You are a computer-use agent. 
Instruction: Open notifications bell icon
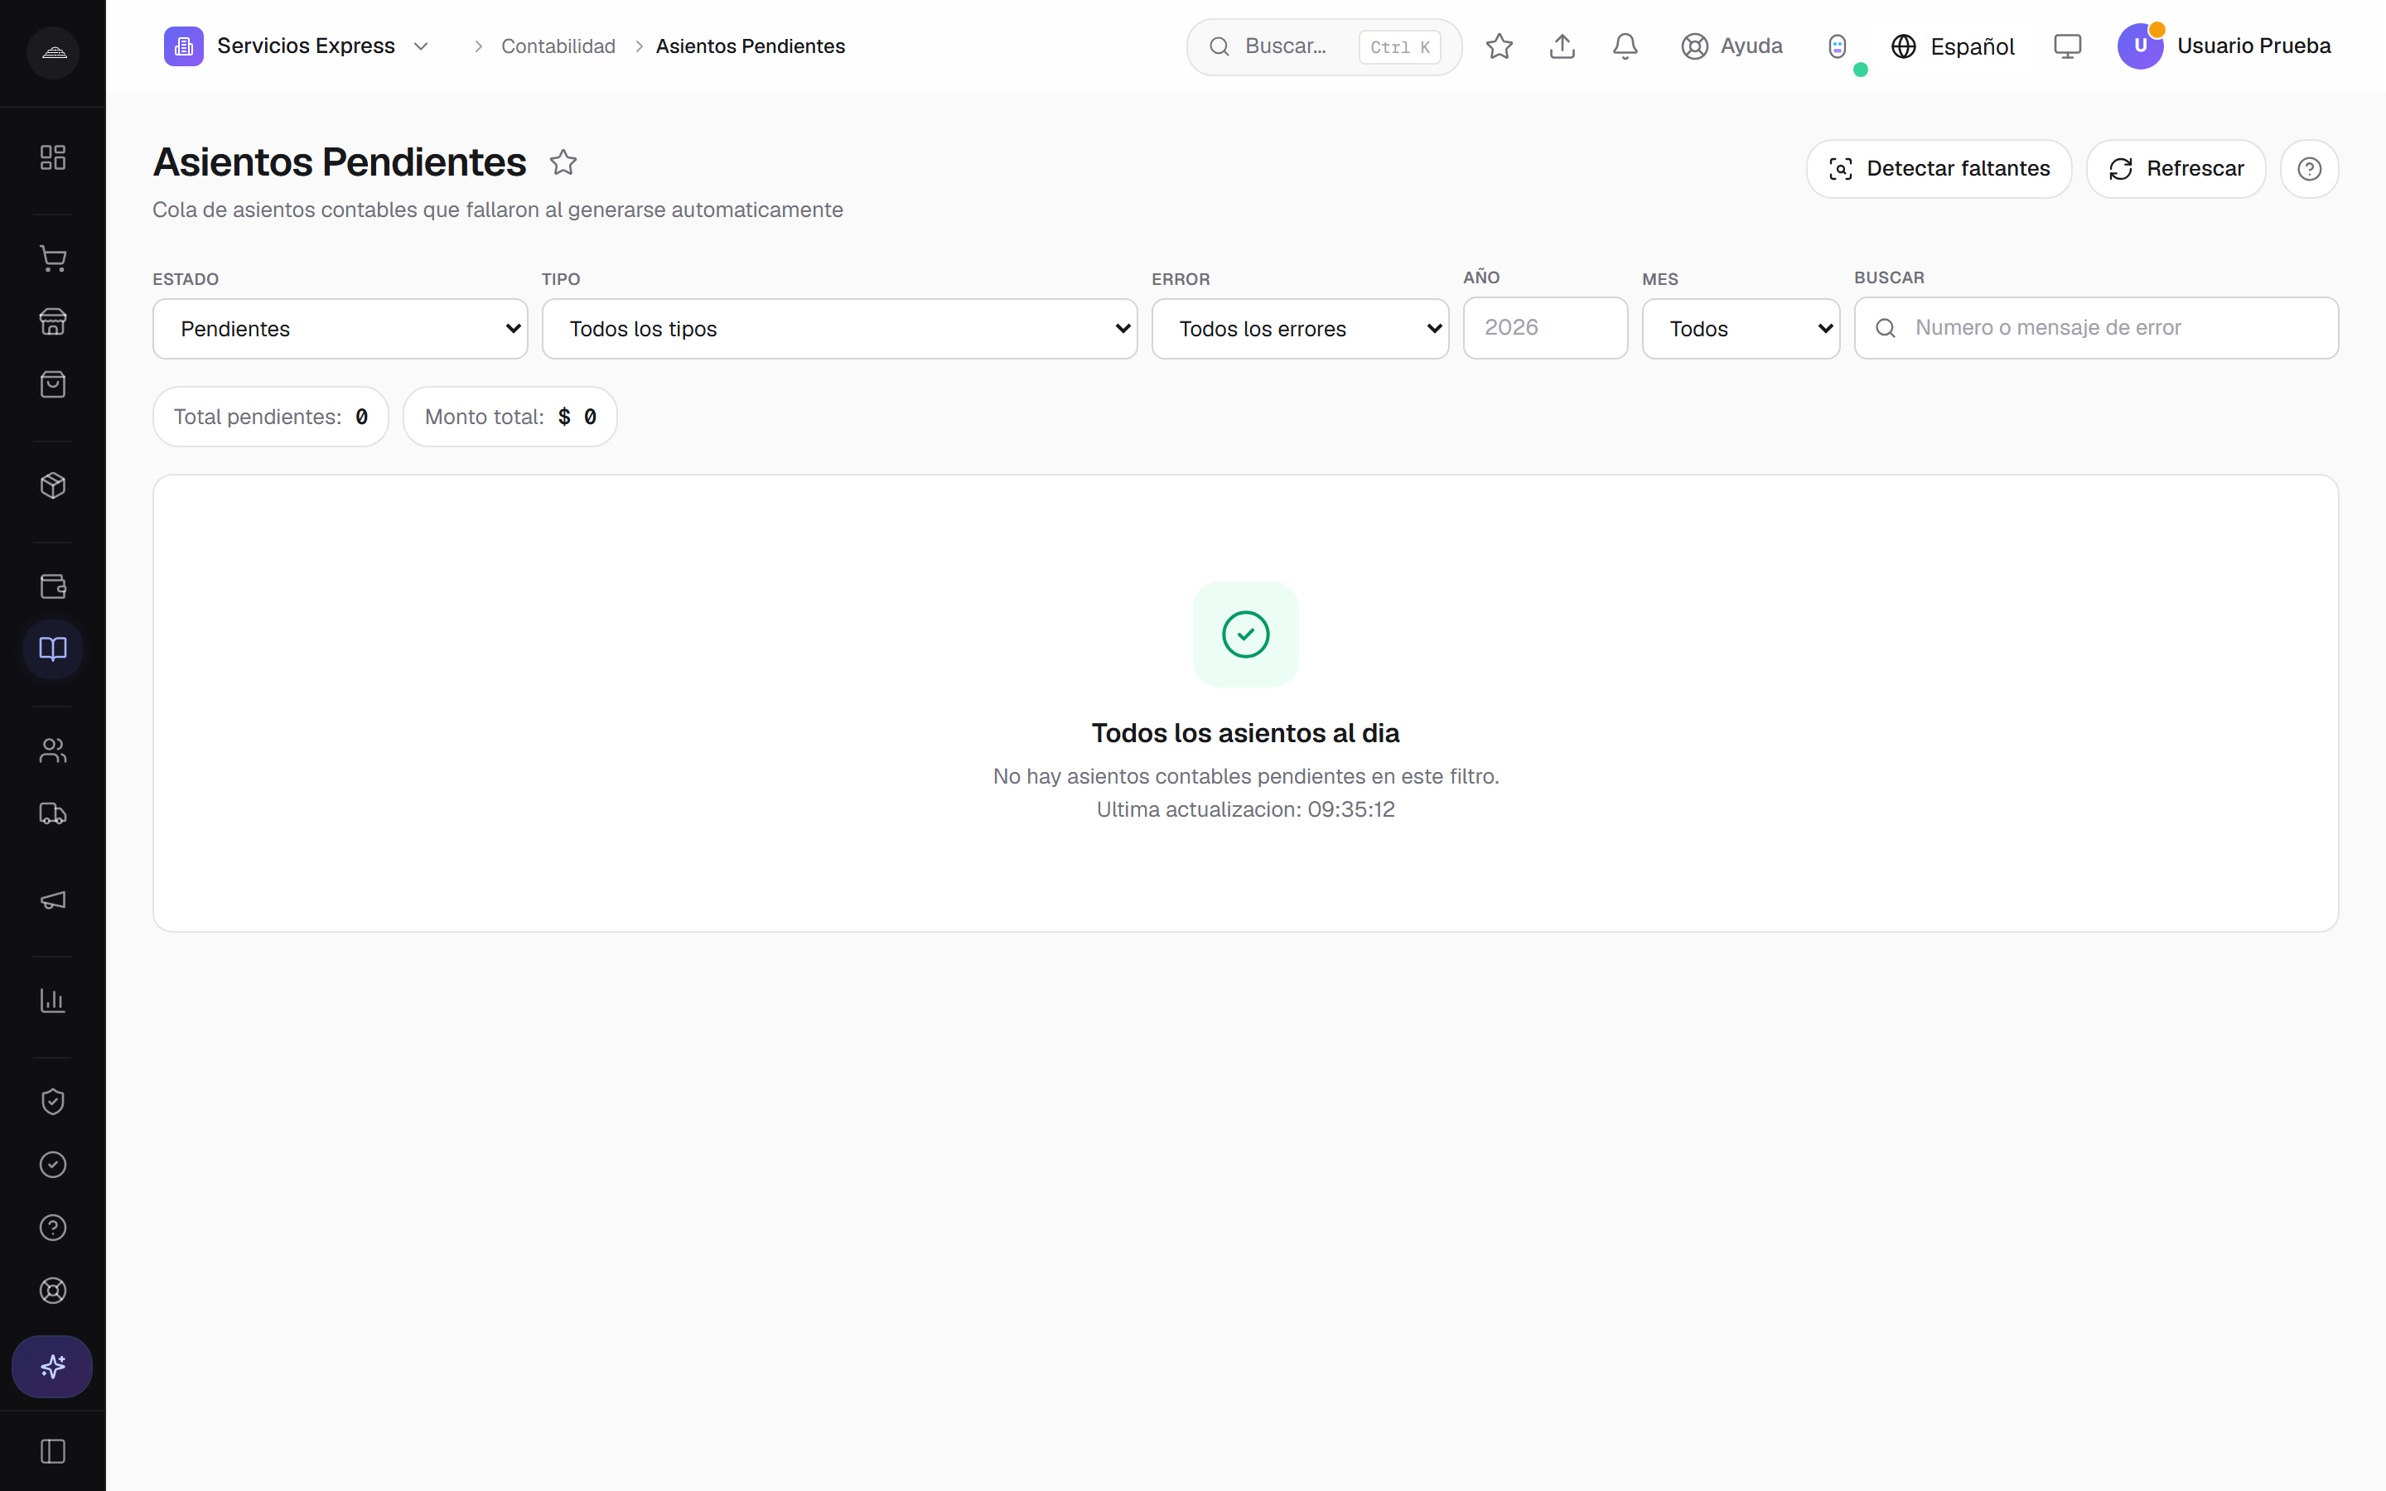tap(1625, 46)
